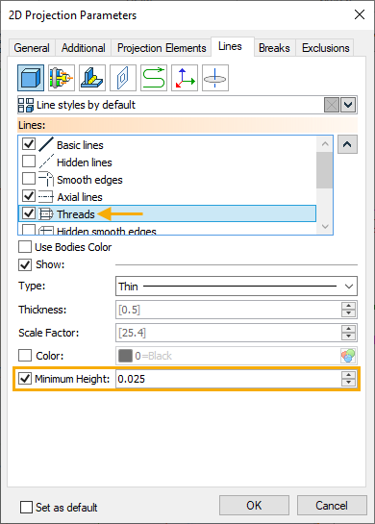375x524 pixels.
Task: Click the lines list scroll down arrow
Action: (325, 227)
